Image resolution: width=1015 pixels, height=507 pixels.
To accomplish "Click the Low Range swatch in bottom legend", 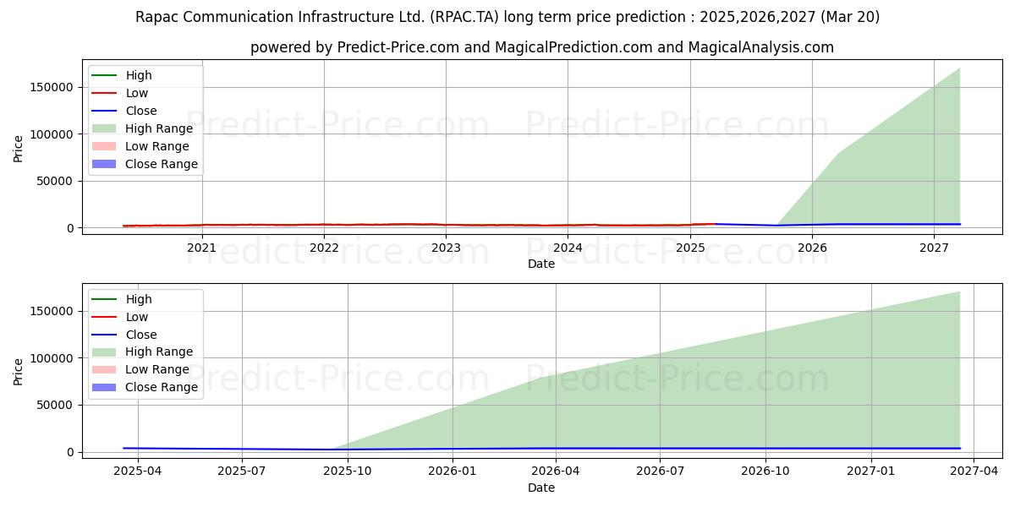I will pyautogui.click(x=107, y=370).
